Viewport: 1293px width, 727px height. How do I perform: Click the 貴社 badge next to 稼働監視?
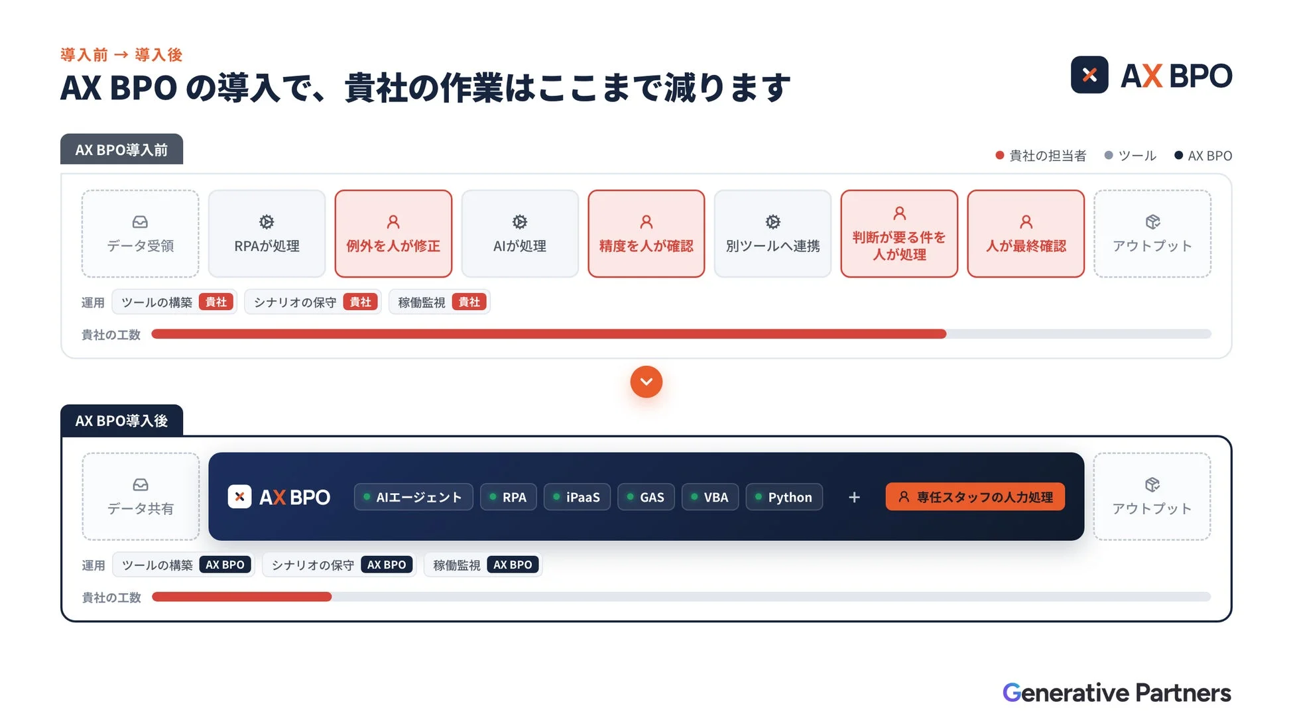click(469, 302)
